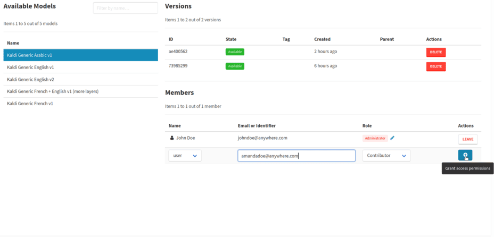Click the Available badge for version ae400562
494x237 pixels.
click(235, 52)
